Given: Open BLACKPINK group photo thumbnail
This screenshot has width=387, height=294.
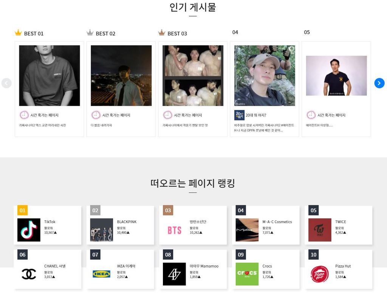Looking at the screenshot, I should (101, 230).
